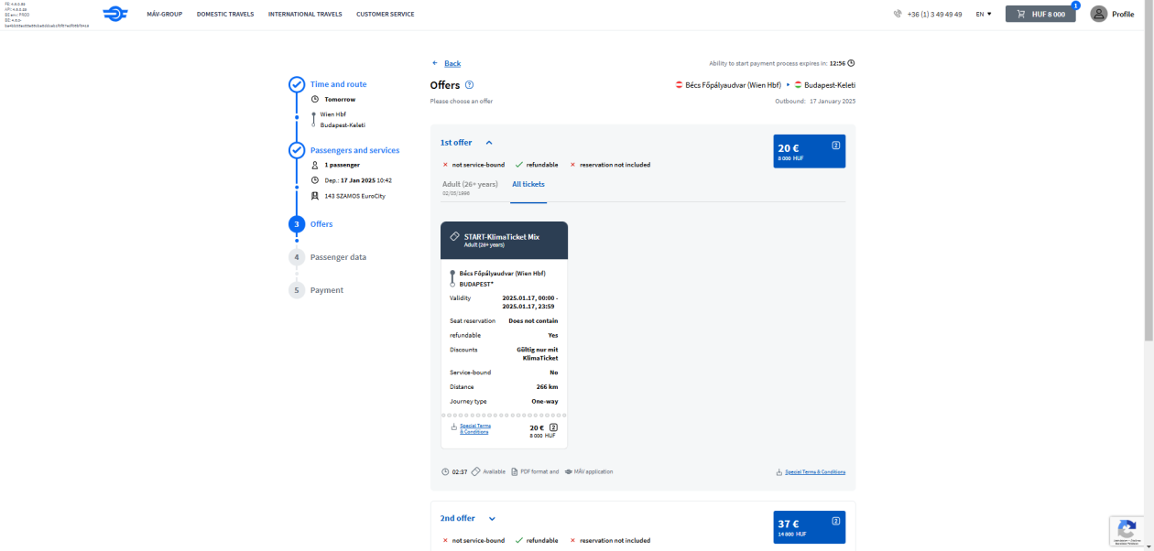Switch to the Adult (26+ years) tab
1154x551 pixels.
tap(470, 186)
